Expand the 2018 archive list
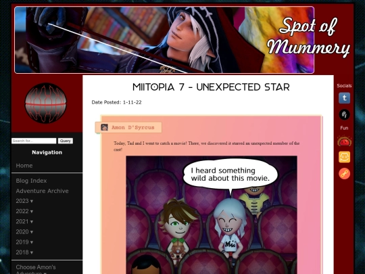This screenshot has width=365, height=274. tap(24, 252)
